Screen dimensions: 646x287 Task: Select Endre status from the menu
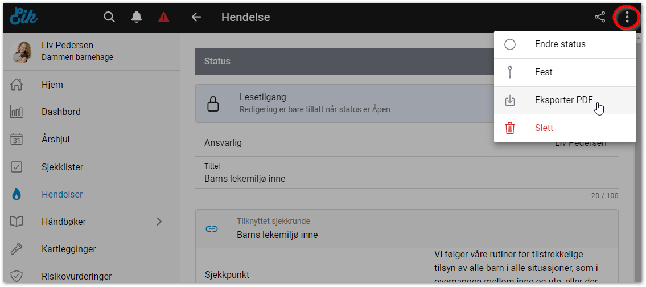coord(560,44)
